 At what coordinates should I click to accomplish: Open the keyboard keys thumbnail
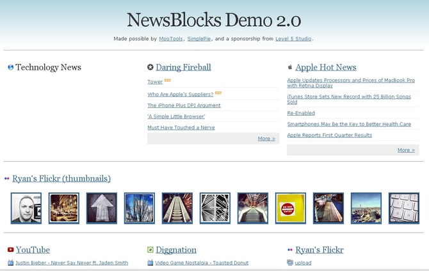(x=404, y=208)
